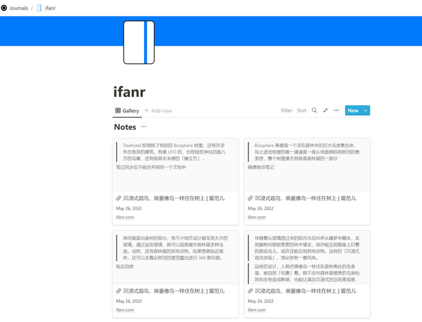Open the Sort options
422x322 pixels.
coord(302,111)
